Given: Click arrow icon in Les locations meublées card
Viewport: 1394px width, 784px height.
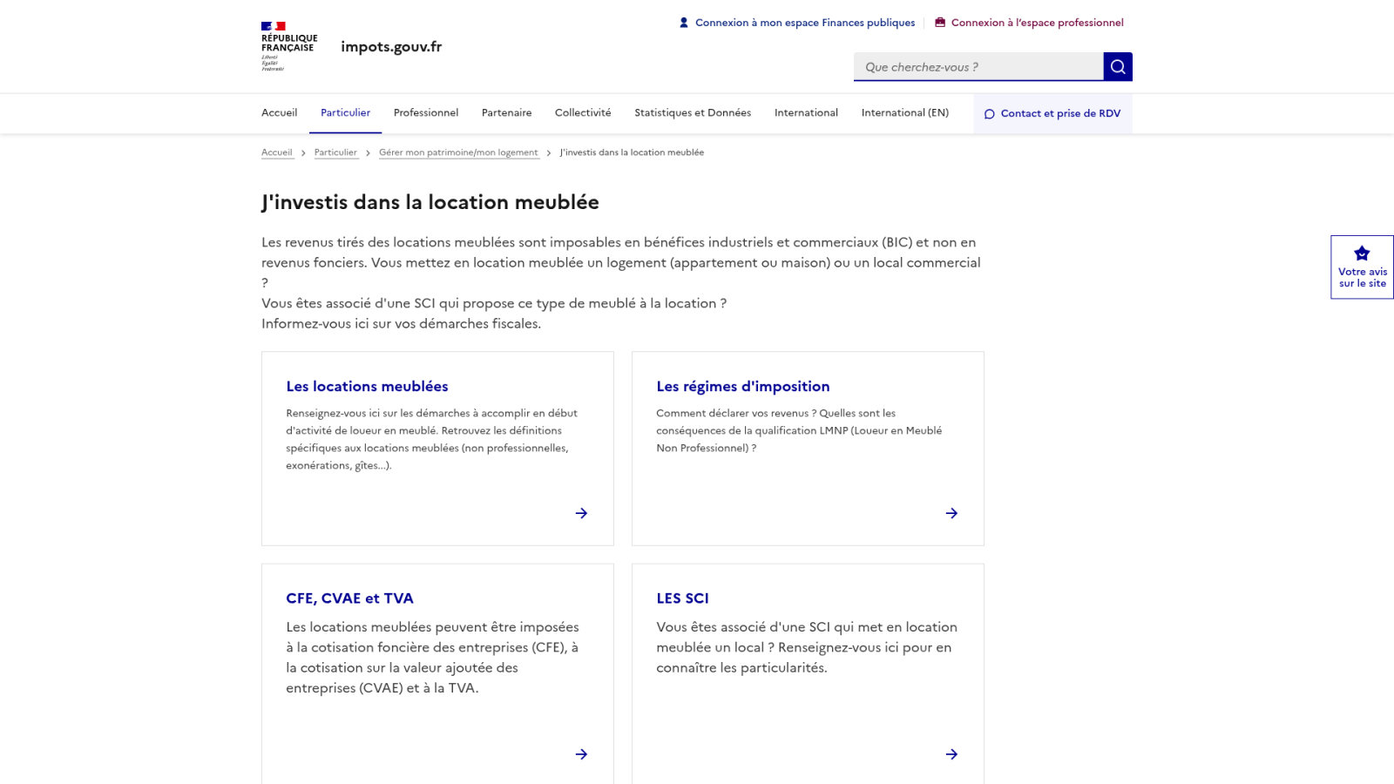Looking at the screenshot, I should click(x=581, y=513).
